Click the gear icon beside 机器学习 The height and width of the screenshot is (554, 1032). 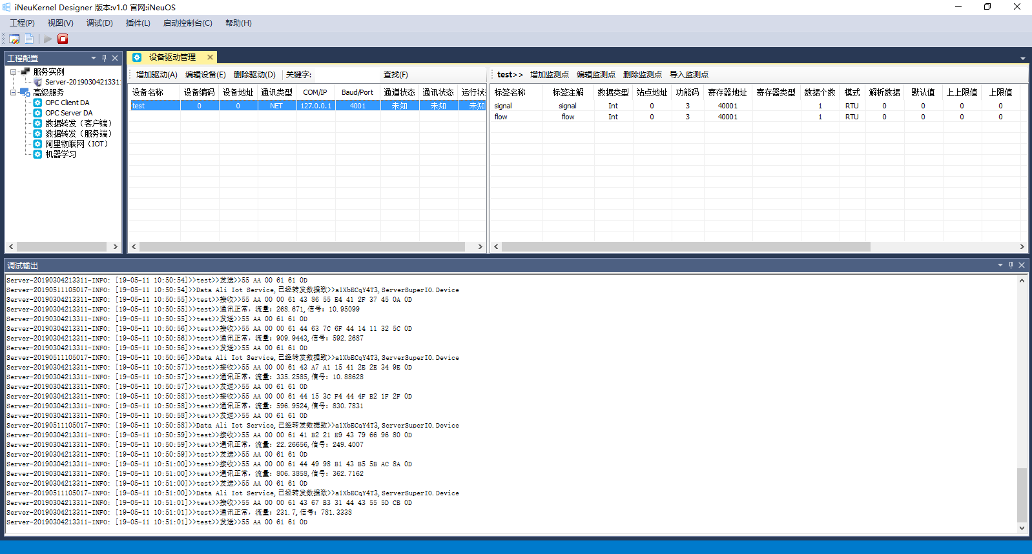(x=37, y=154)
